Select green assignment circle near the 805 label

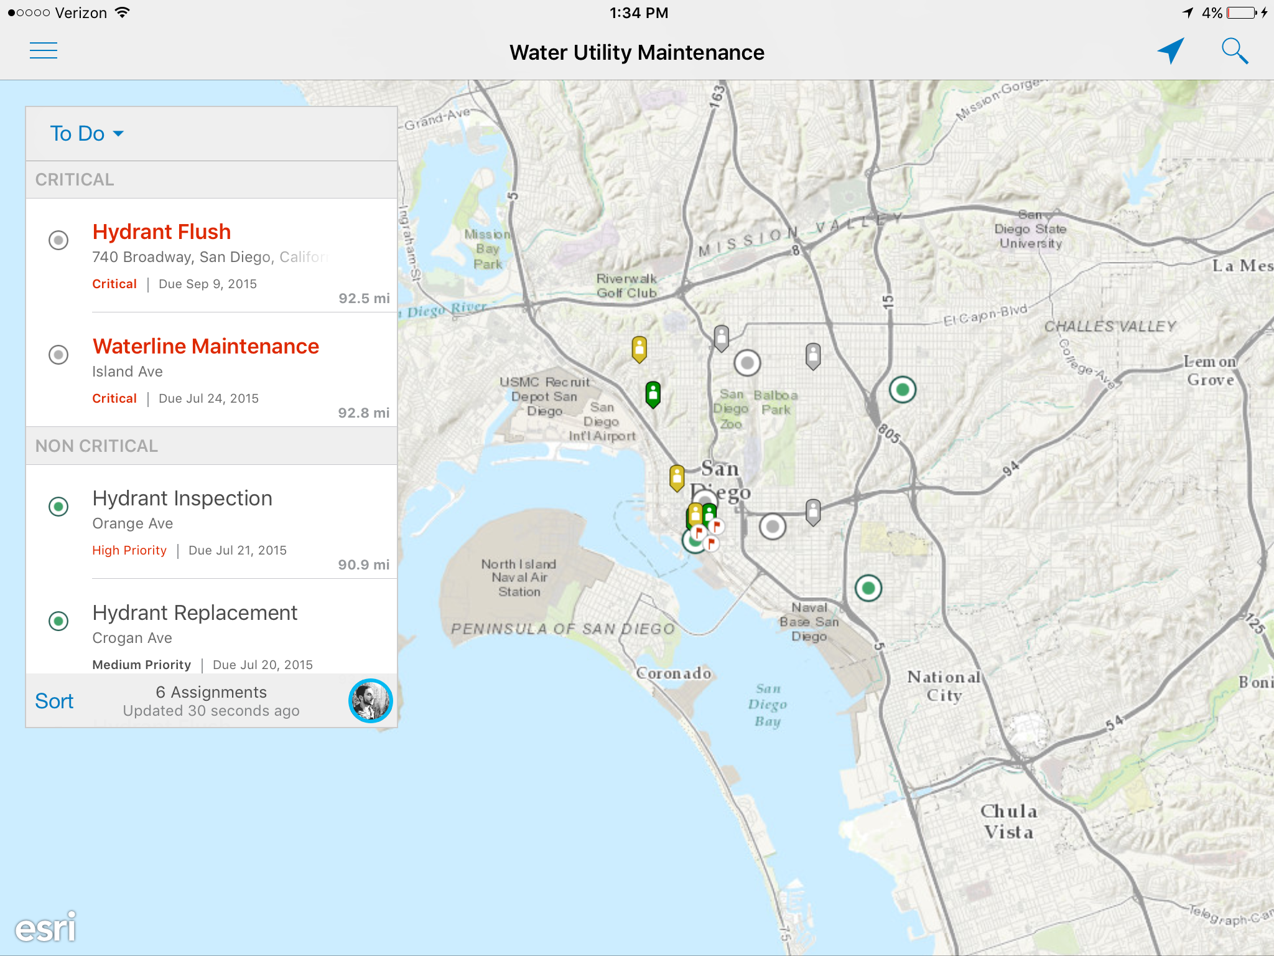(x=903, y=390)
